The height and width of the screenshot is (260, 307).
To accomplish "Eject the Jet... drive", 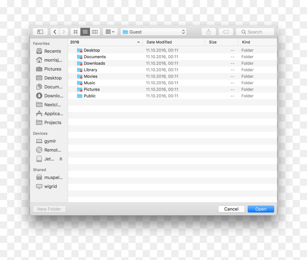I will 61,159.
